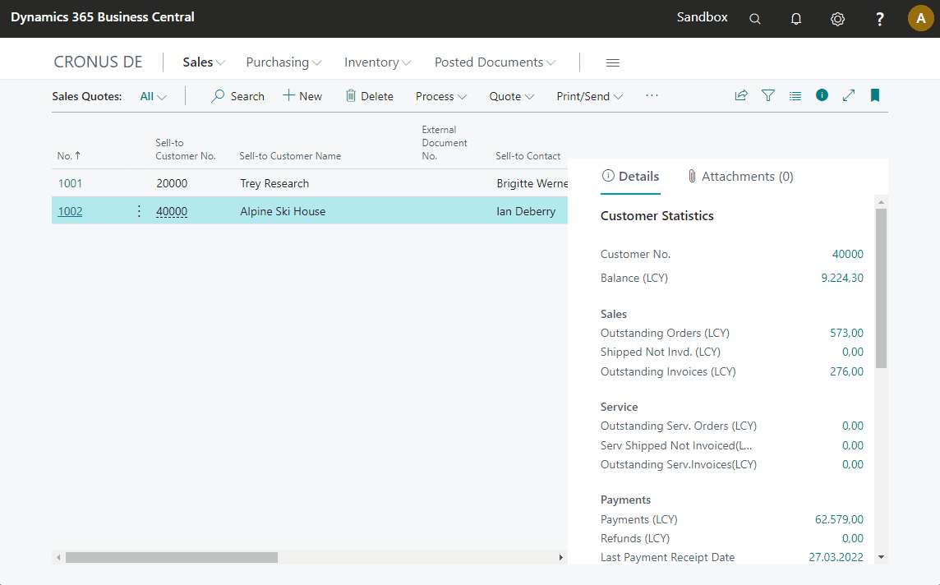Screen dimensions: 940x585
Task: Open sales quote 1002 link
Action: [x=70, y=211]
